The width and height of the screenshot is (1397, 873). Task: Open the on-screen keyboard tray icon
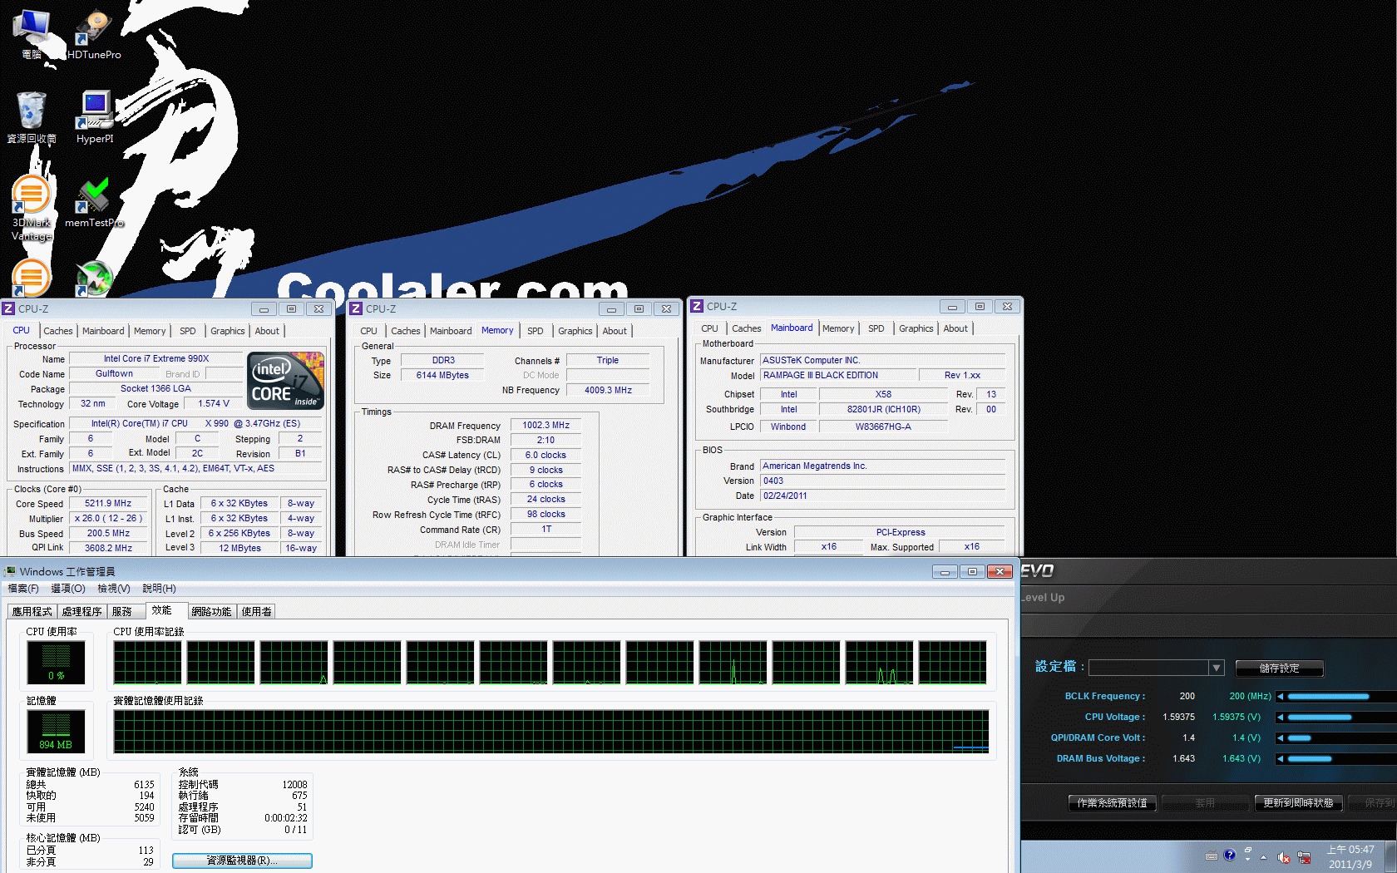[1212, 856]
